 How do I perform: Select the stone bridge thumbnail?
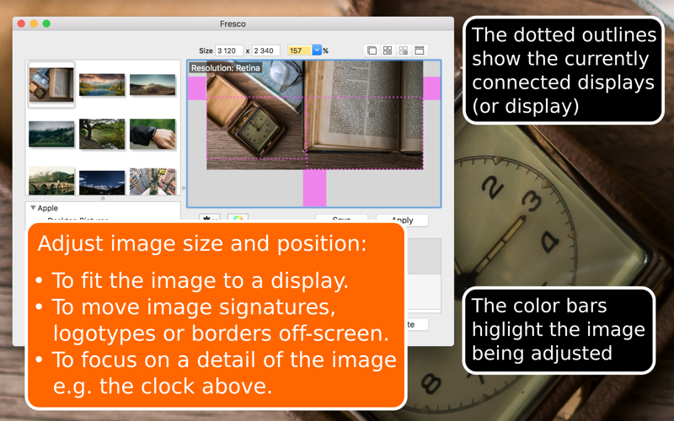[x=51, y=181]
